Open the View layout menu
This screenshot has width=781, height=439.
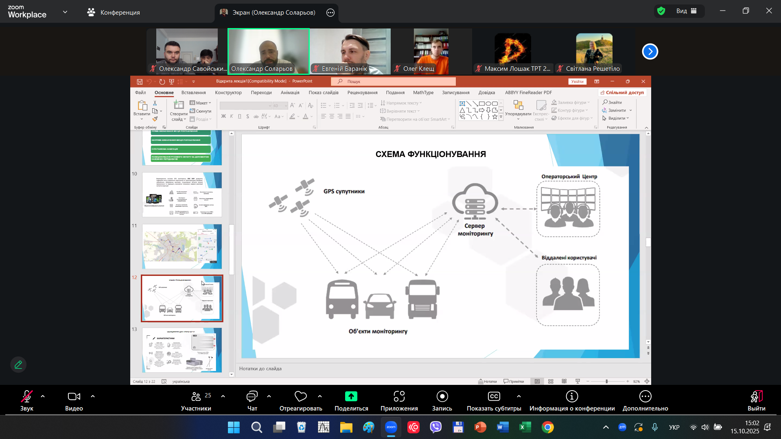tap(686, 11)
